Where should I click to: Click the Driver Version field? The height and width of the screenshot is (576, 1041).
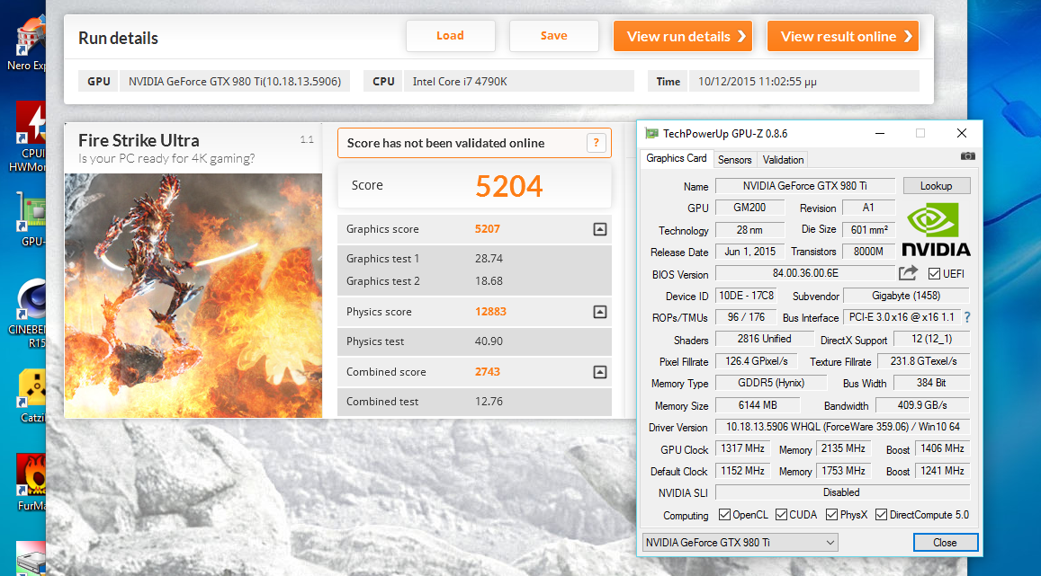842,427
